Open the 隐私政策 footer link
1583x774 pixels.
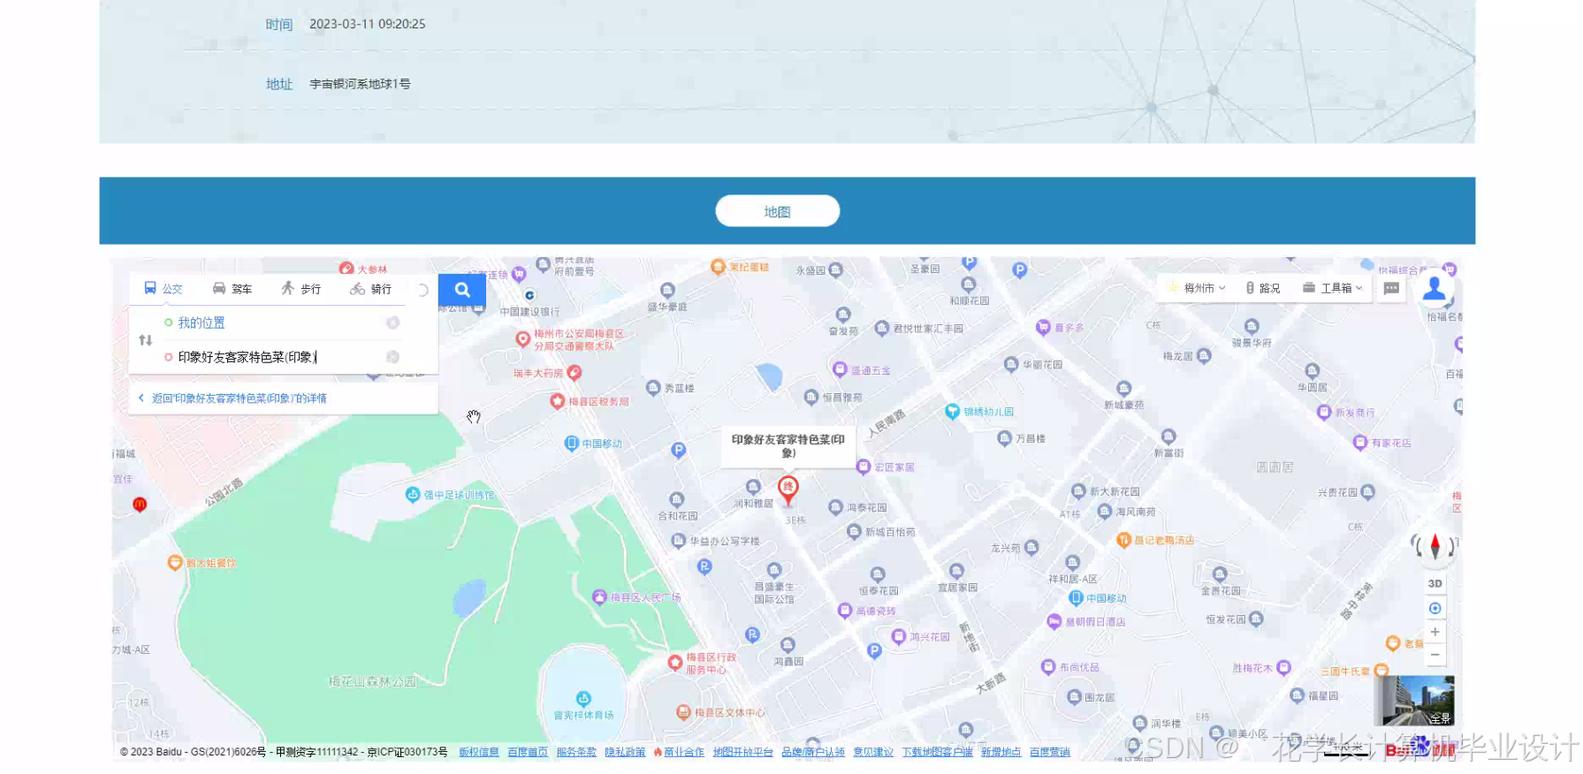tap(625, 752)
